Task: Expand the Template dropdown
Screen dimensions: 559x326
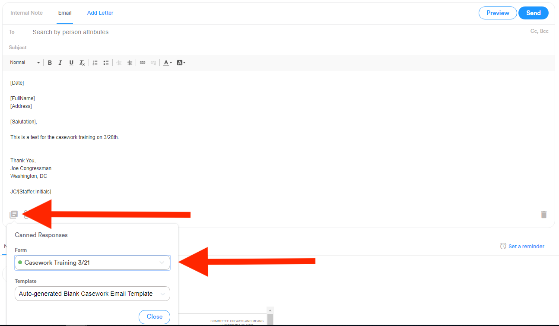Action: (92, 294)
